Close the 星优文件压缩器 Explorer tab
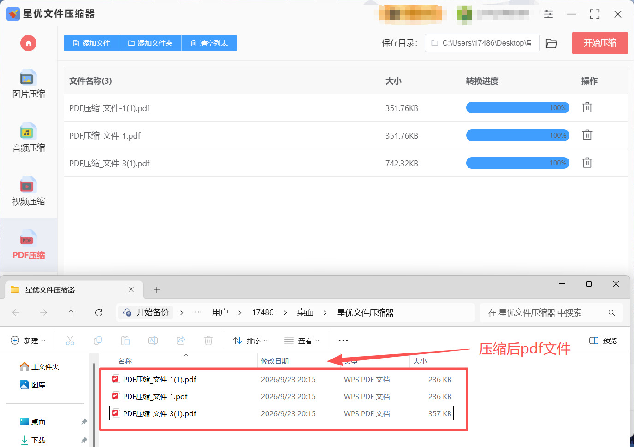Viewport: 634px width, 447px height. pyautogui.click(x=131, y=289)
